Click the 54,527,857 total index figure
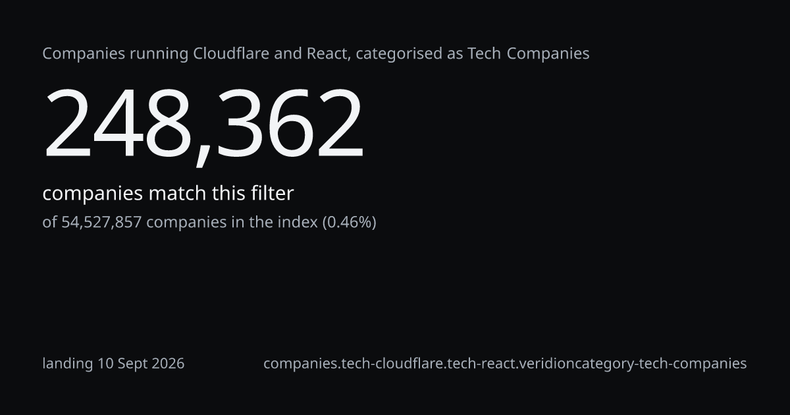This screenshot has width=790, height=415. (x=101, y=223)
